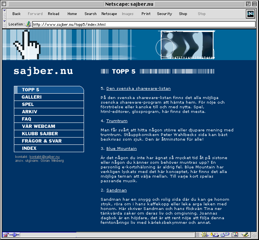Image resolution: width=259 pixels, height=240 pixels.
Task: Collapse the Location toolbar with its grip handle
Action: [x=5, y=24]
